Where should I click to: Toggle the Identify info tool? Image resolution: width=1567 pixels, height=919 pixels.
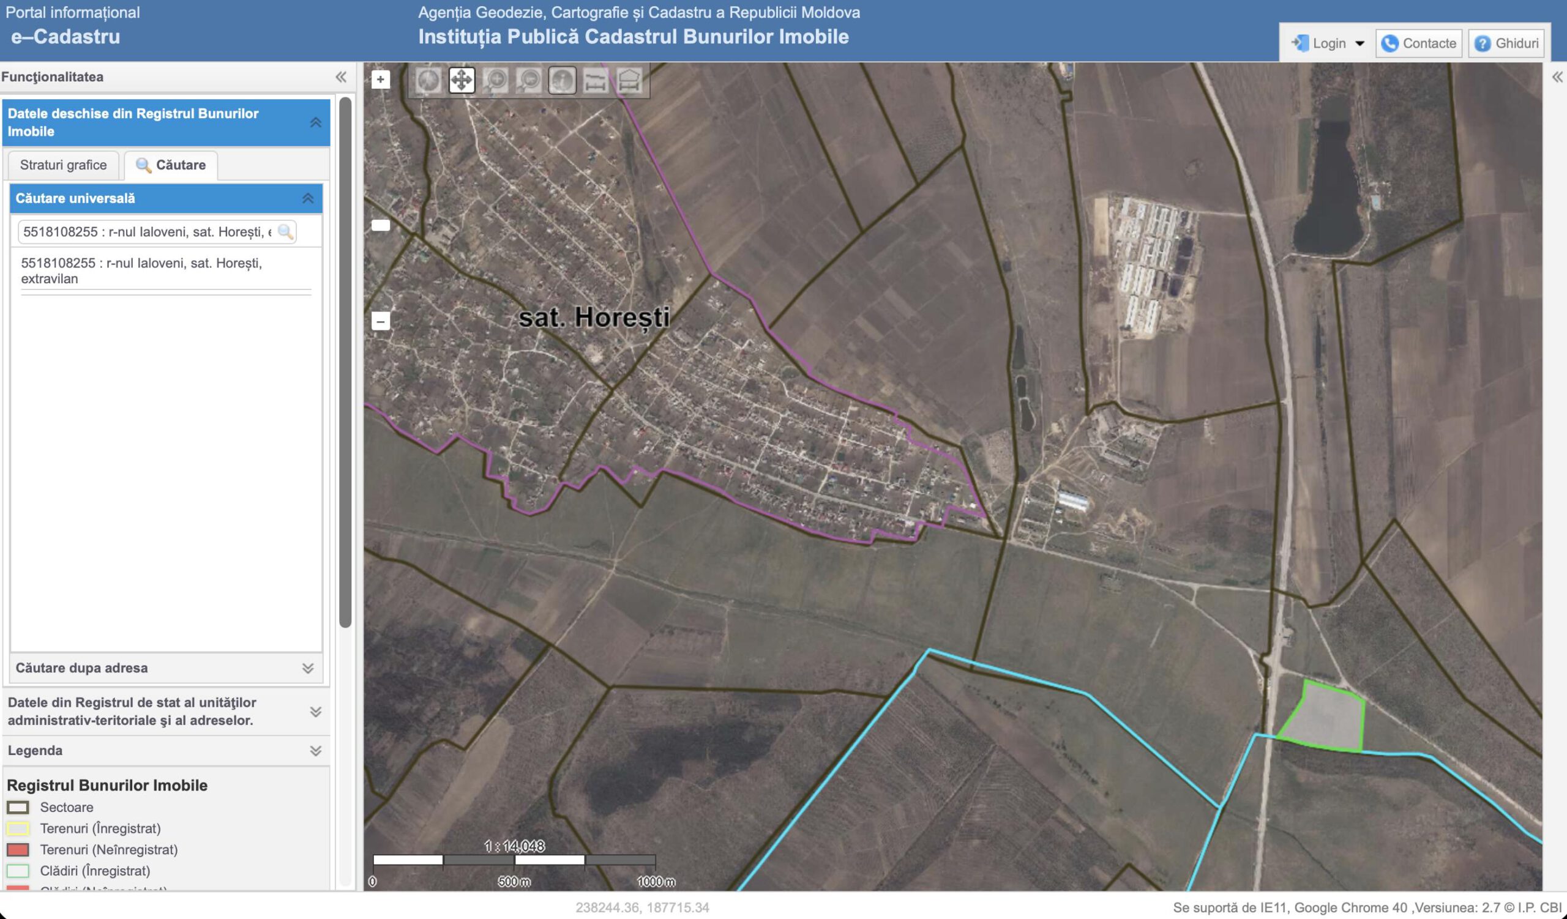[x=562, y=80]
